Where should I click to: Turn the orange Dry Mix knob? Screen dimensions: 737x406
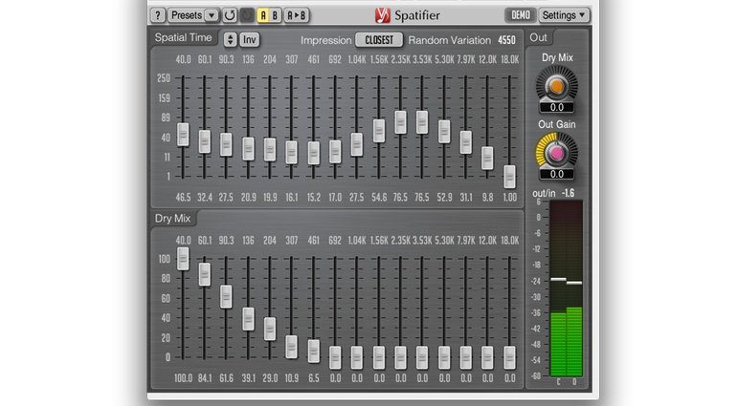tap(556, 87)
